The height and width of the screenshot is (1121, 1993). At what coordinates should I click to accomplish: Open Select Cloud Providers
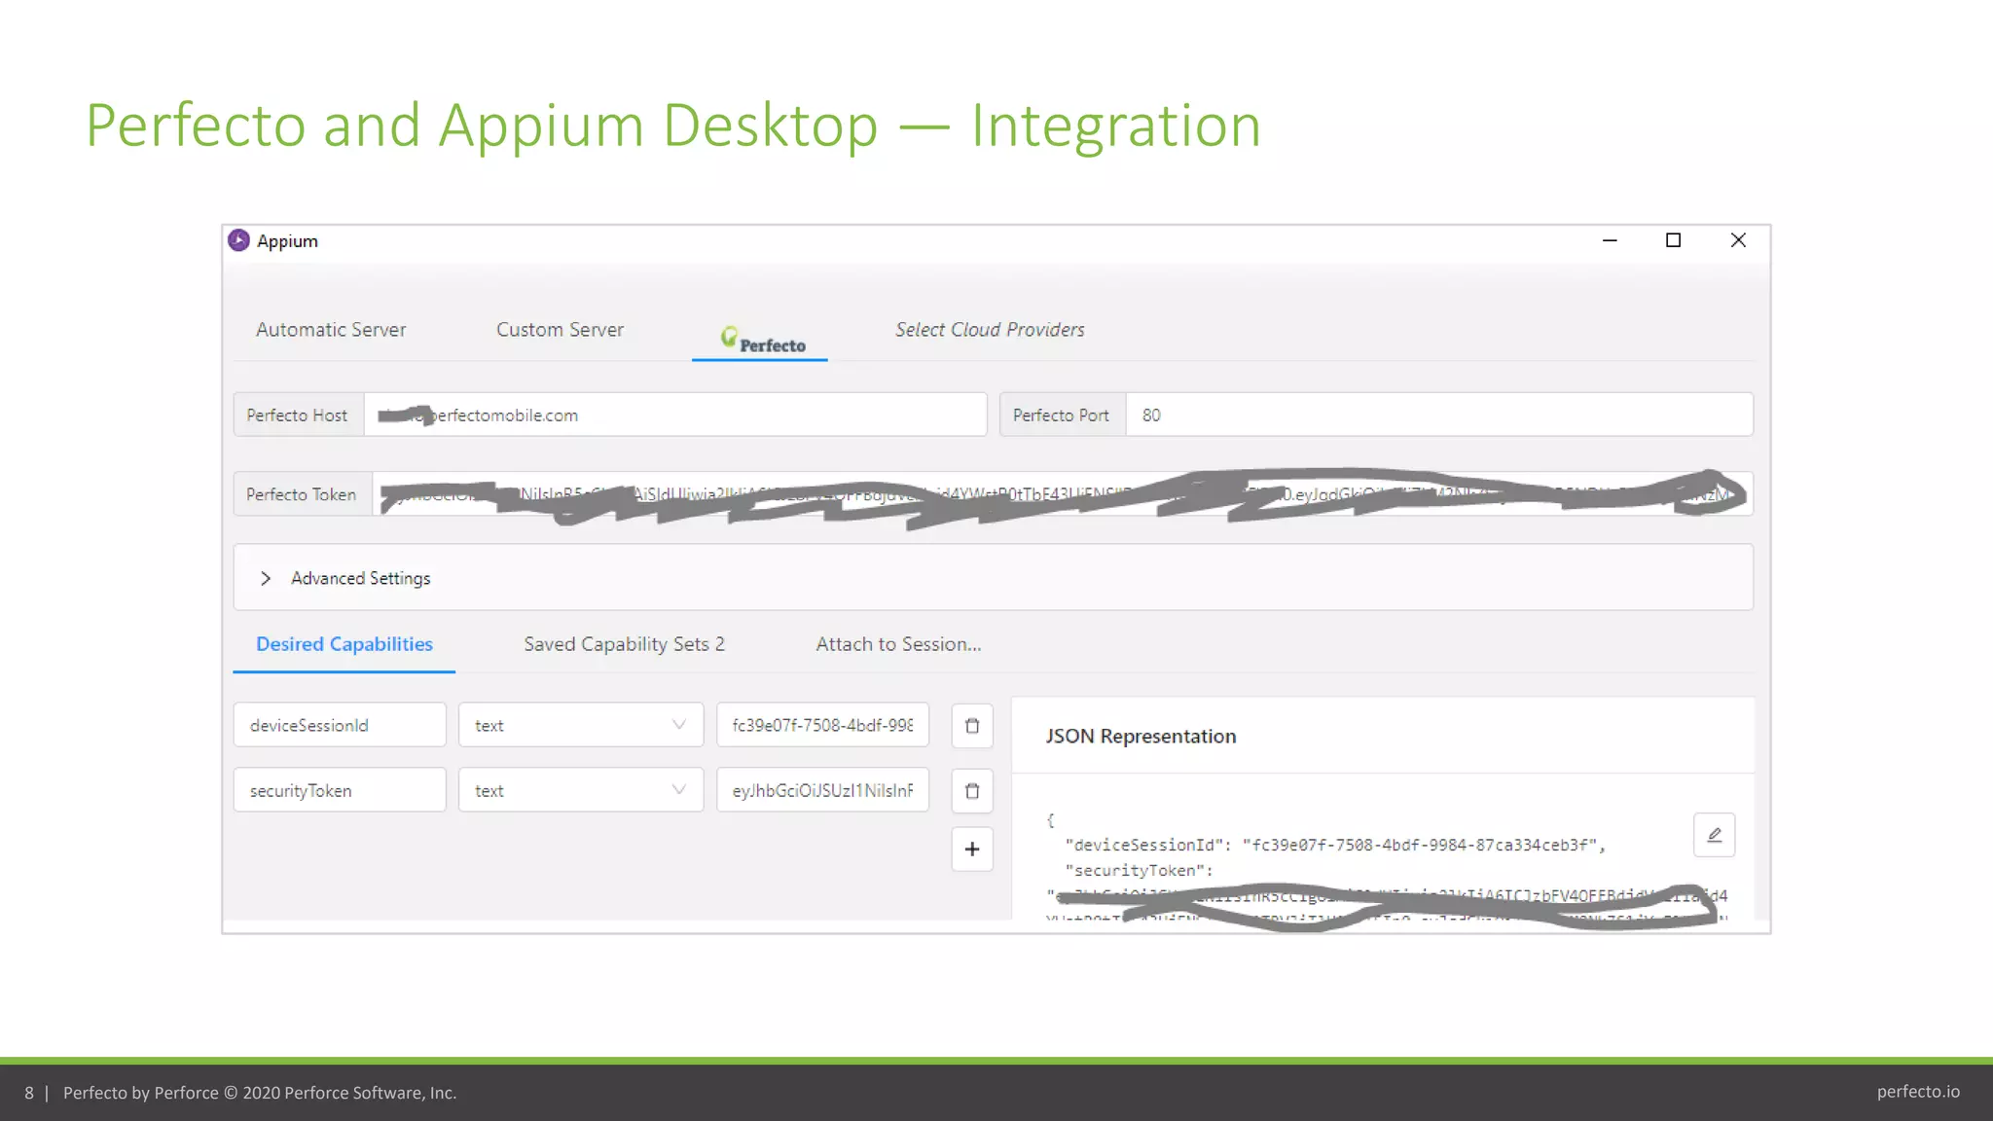point(989,330)
